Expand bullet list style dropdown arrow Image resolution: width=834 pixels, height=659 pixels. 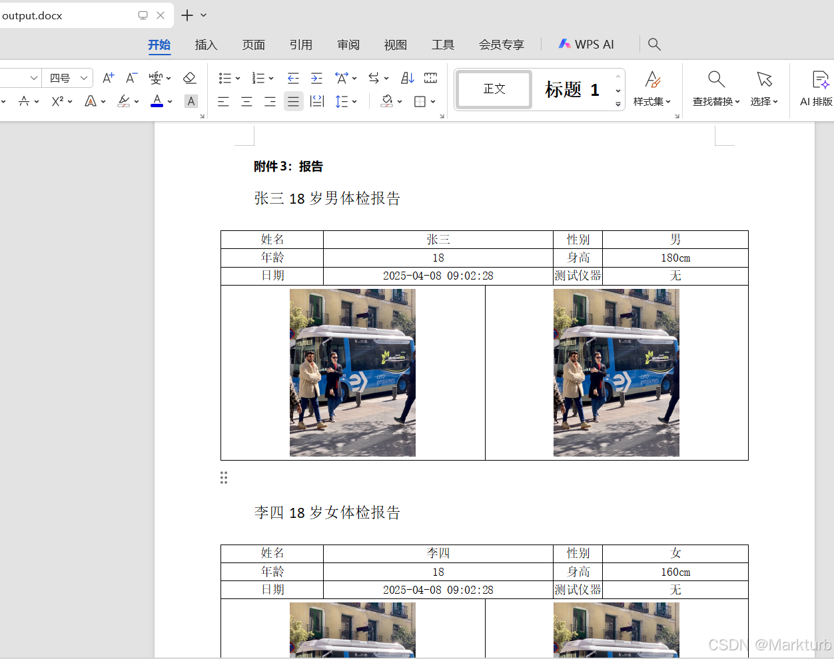coord(238,79)
